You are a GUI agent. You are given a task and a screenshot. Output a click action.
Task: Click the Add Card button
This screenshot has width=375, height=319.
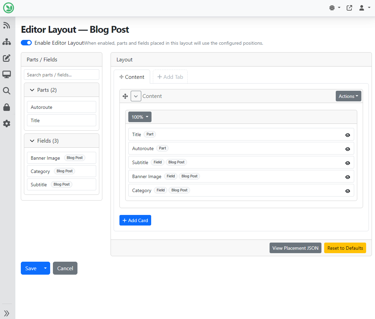click(135, 220)
